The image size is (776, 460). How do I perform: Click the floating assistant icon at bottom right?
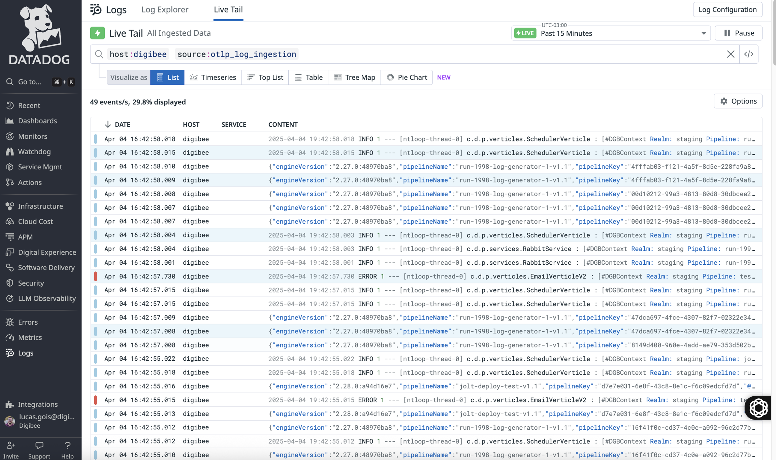tap(758, 408)
